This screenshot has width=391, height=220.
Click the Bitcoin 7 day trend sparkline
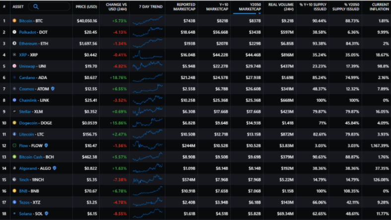[x=148, y=20]
